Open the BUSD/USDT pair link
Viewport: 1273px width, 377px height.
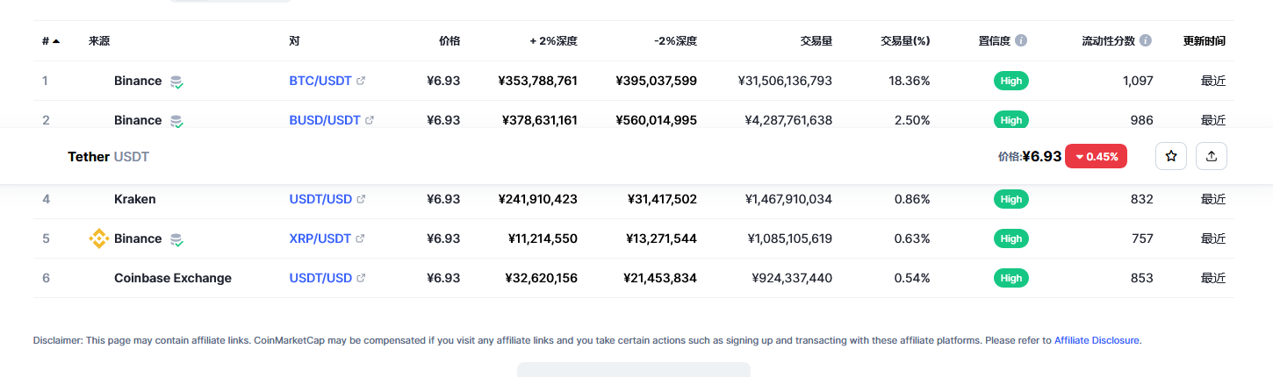[x=325, y=120]
